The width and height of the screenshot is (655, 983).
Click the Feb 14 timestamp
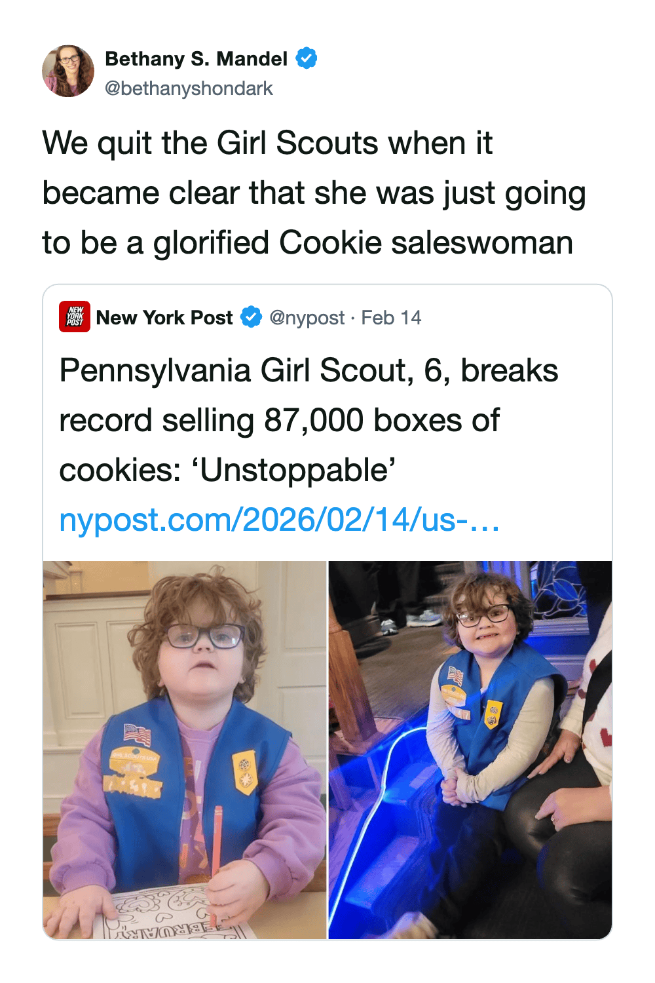[391, 318]
